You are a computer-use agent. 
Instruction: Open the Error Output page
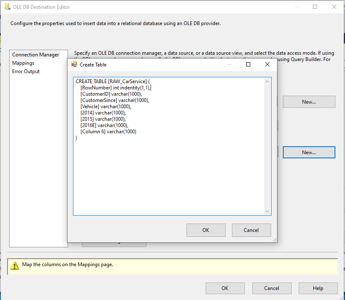click(26, 71)
